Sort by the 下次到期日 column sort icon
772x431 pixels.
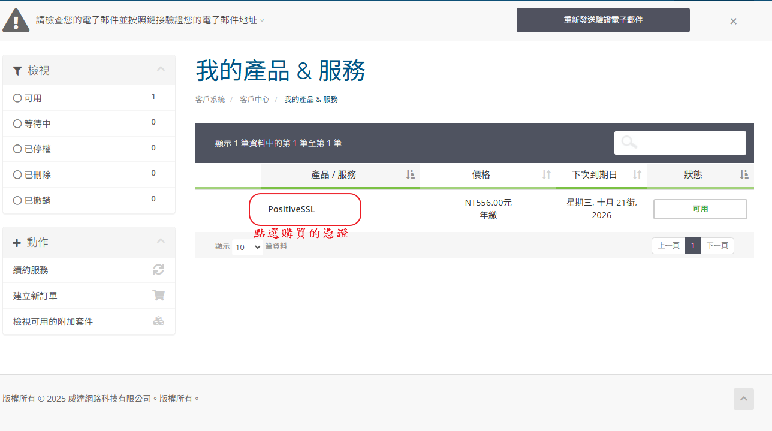[637, 174]
